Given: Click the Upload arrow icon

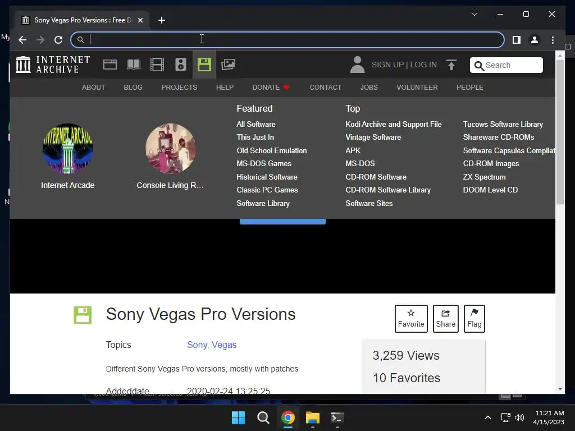Looking at the screenshot, I should [x=451, y=65].
